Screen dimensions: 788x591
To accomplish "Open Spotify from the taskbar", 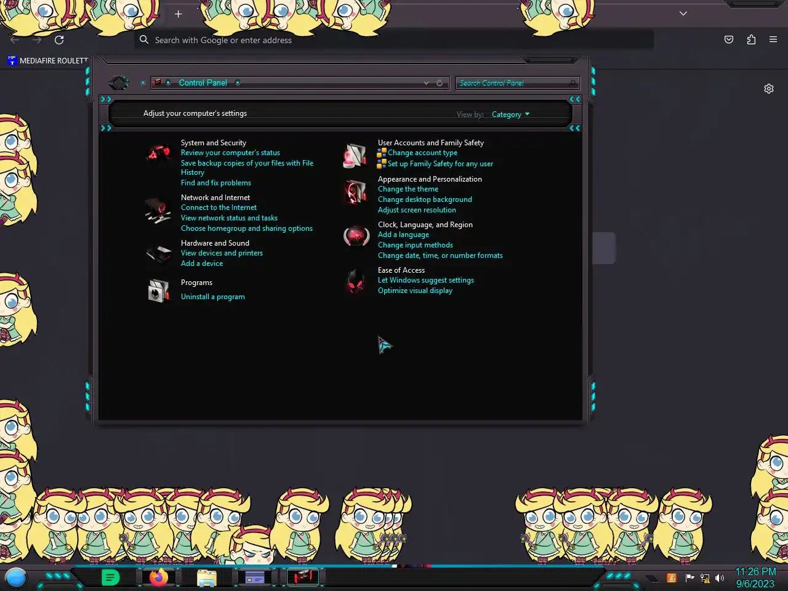I will 110,577.
